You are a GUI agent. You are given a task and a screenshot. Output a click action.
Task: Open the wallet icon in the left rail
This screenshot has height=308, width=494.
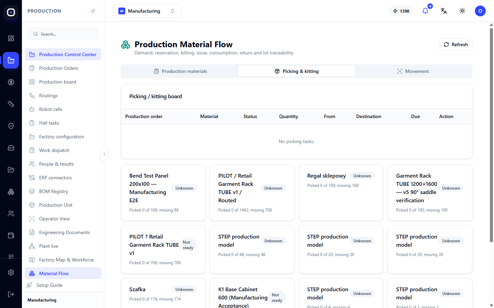(x=11, y=235)
